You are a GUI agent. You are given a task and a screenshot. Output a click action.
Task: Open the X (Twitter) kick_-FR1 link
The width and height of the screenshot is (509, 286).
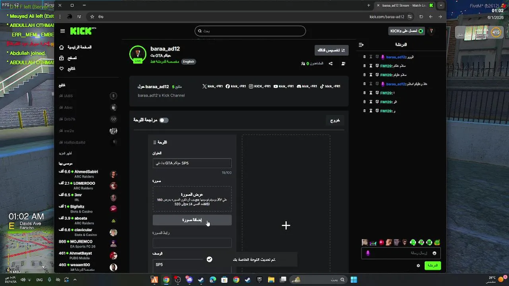[212, 86]
